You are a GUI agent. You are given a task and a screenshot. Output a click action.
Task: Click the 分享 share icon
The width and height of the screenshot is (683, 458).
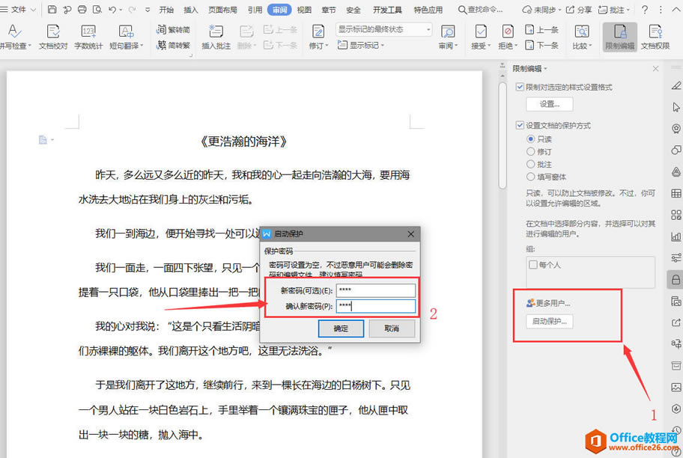(579, 10)
